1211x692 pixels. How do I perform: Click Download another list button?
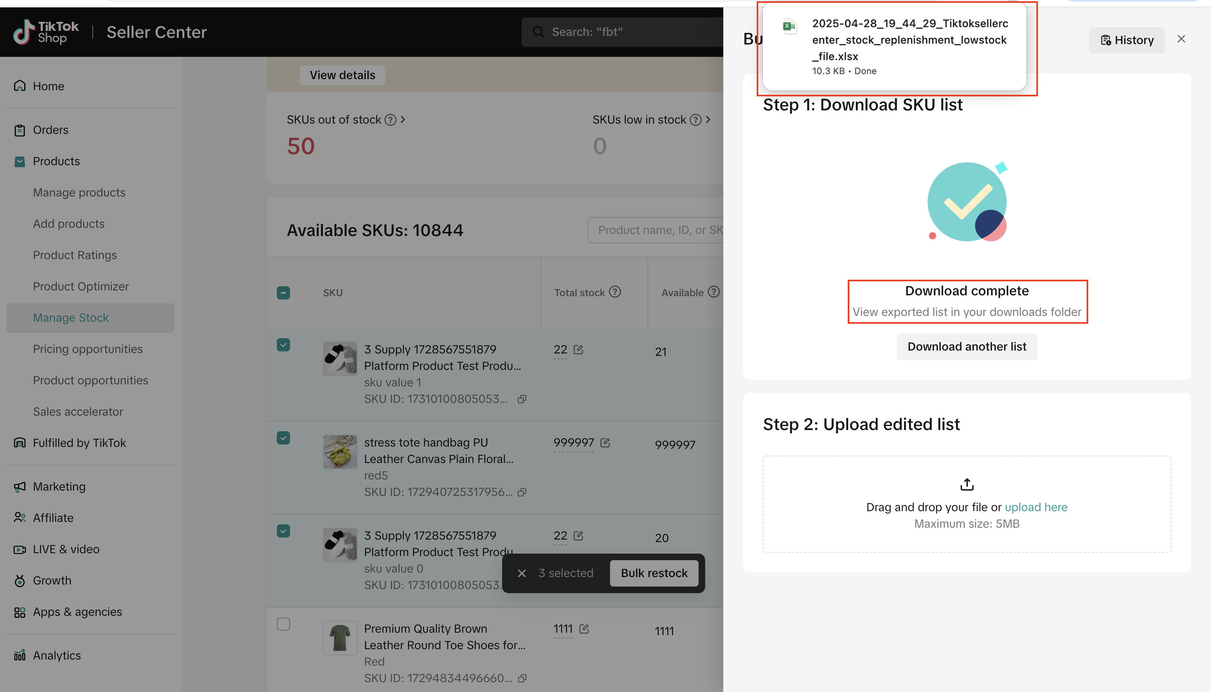(x=967, y=346)
